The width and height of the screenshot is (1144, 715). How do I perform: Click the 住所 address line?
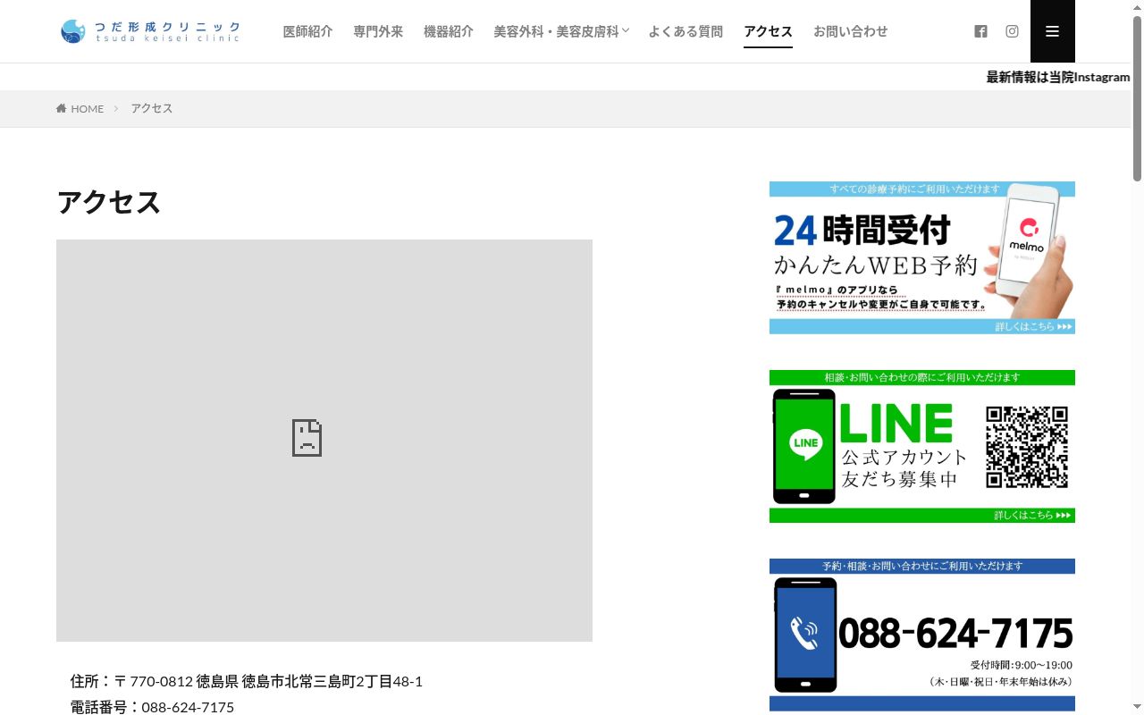click(247, 681)
